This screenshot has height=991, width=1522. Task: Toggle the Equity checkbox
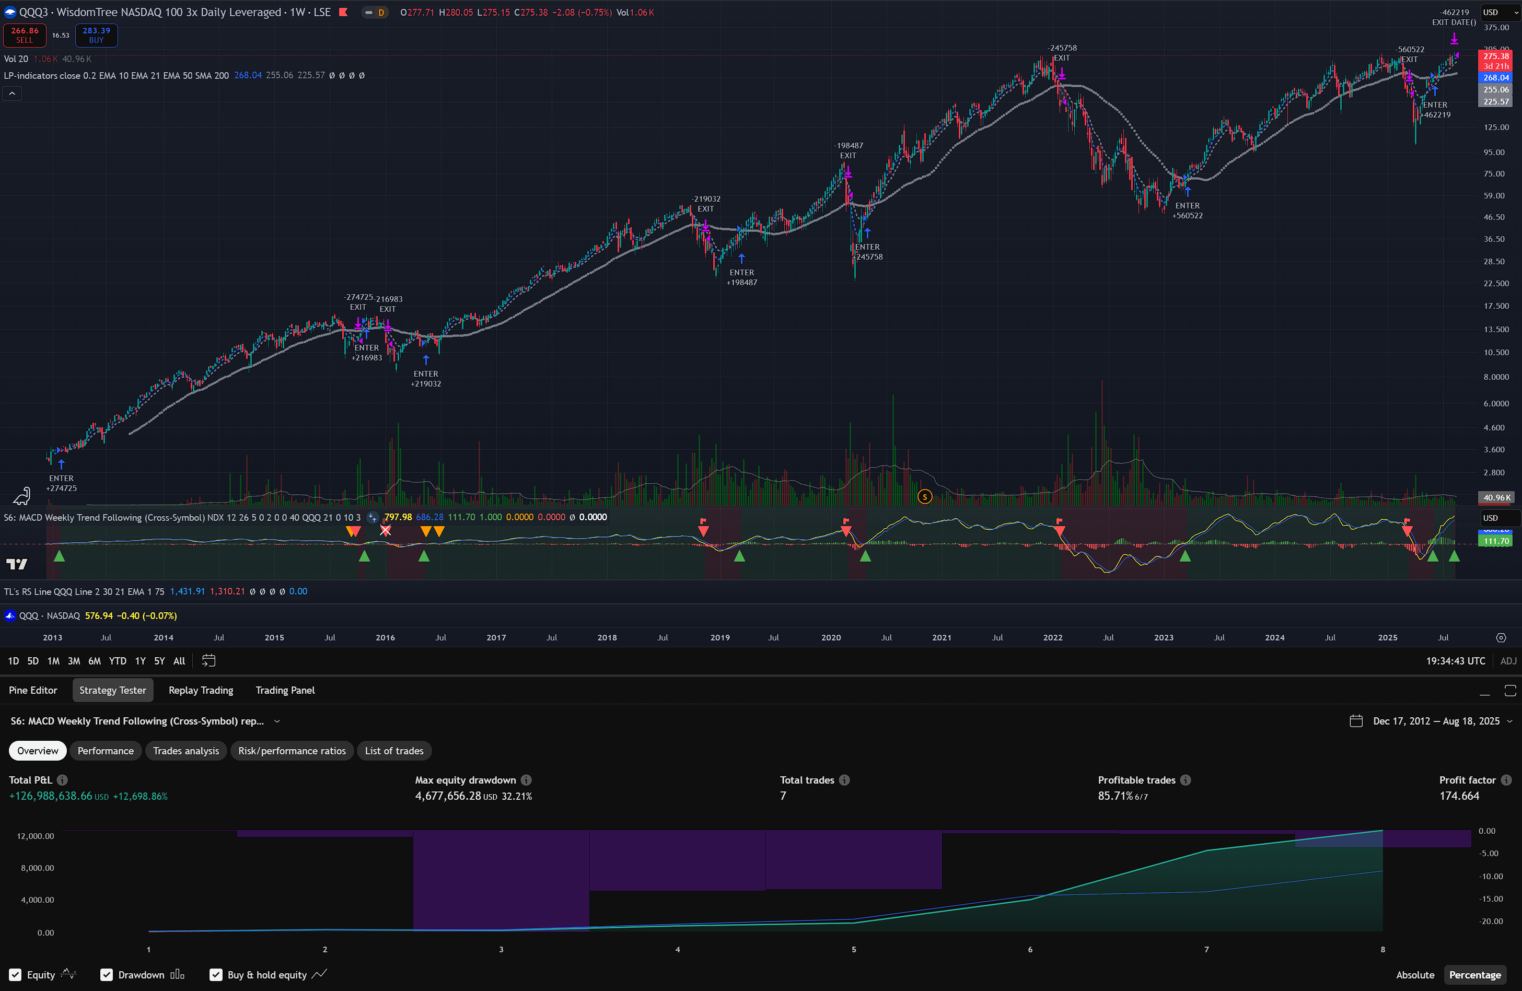click(15, 974)
